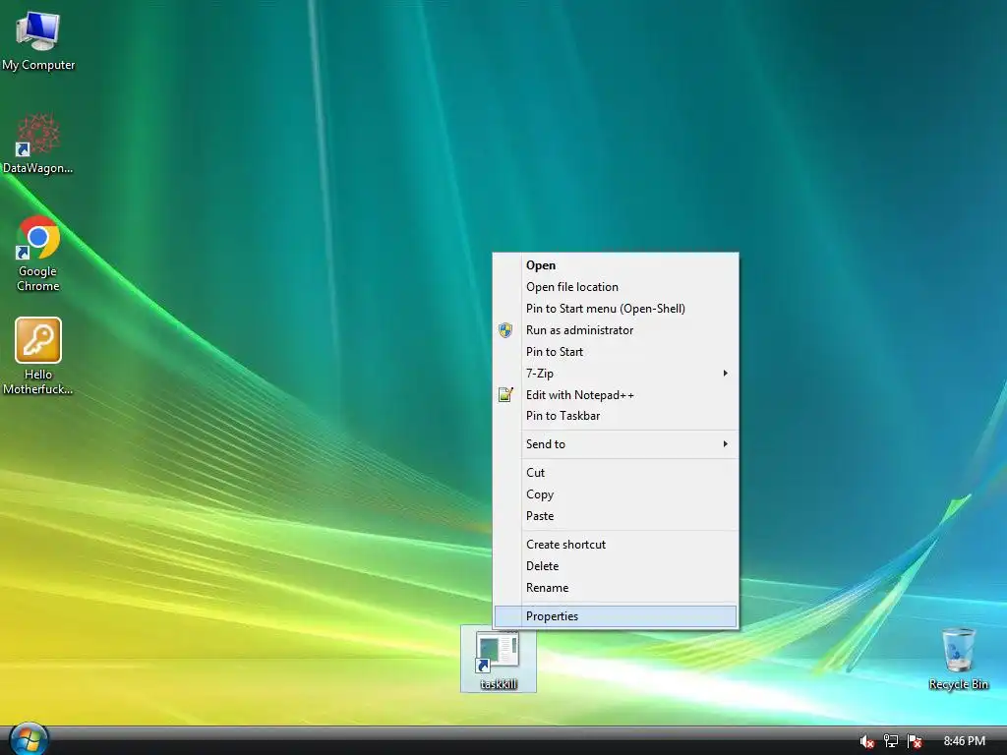
Task: Open the Send to submenu
Action: coord(616,444)
